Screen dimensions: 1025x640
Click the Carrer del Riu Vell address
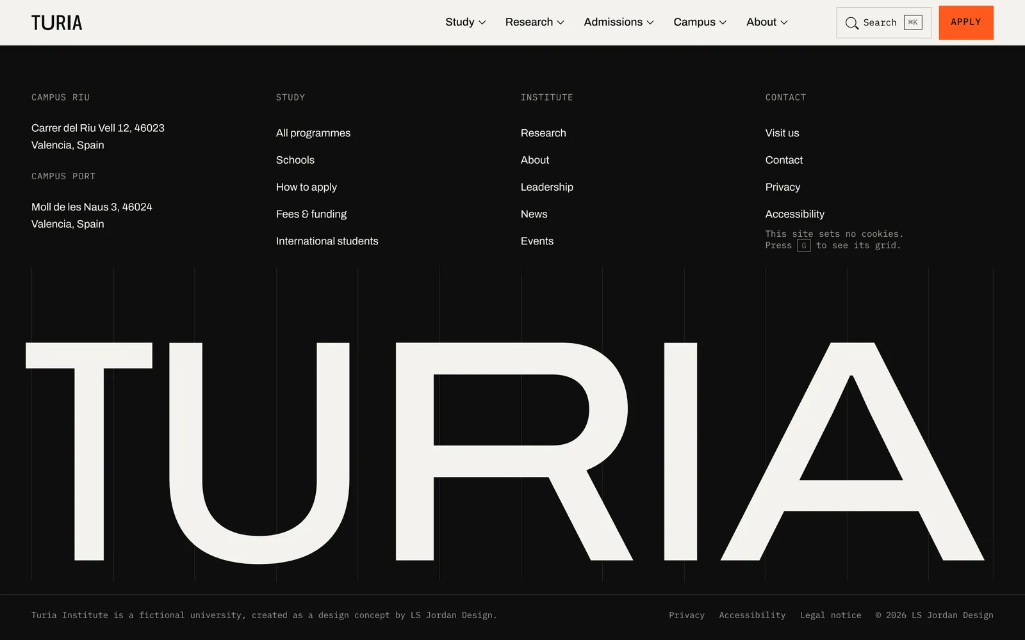(x=98, y=136)
